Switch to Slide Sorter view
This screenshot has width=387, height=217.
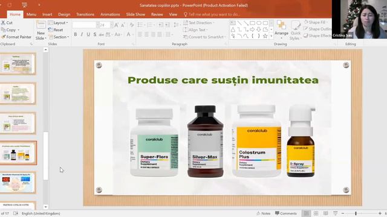316,213
